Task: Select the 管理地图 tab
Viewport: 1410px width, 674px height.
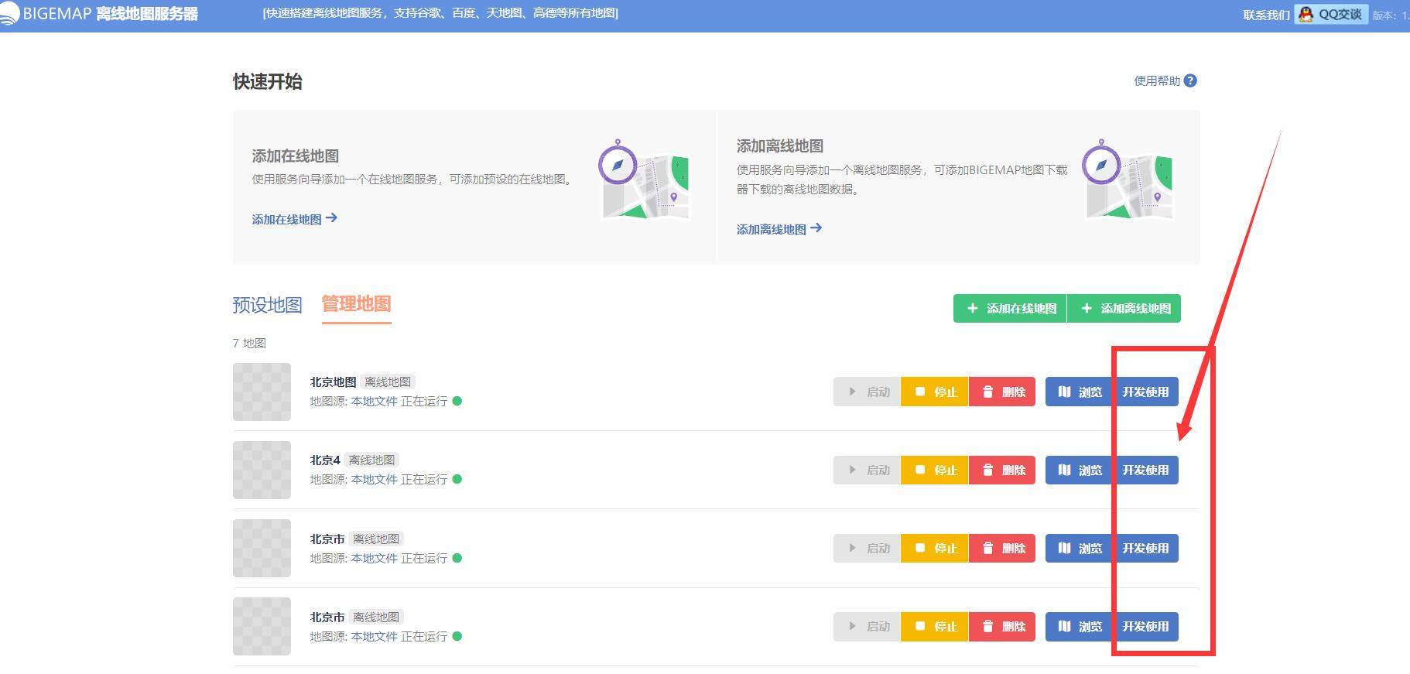Action: point(356,304)
